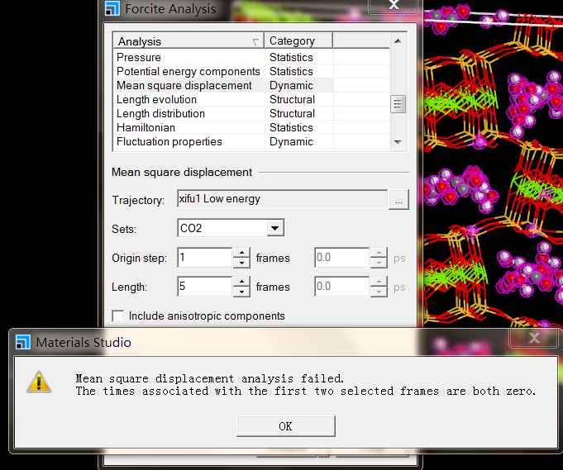Viewport: 563px width, 470px height.
Task: Increase the Length frames value
Action: pyautogui.click(x=241, y=282)
